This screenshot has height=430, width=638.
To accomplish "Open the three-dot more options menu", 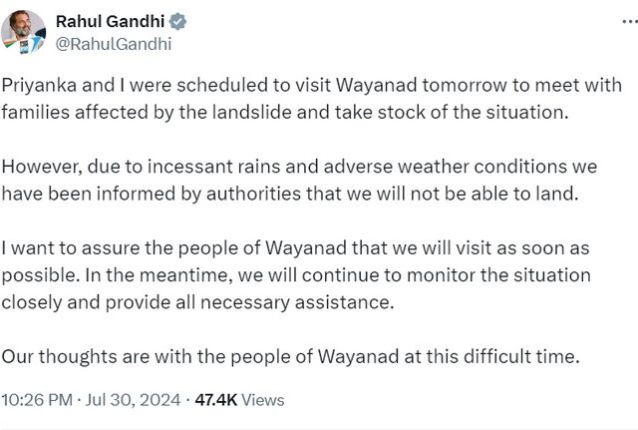I will 630,21.
